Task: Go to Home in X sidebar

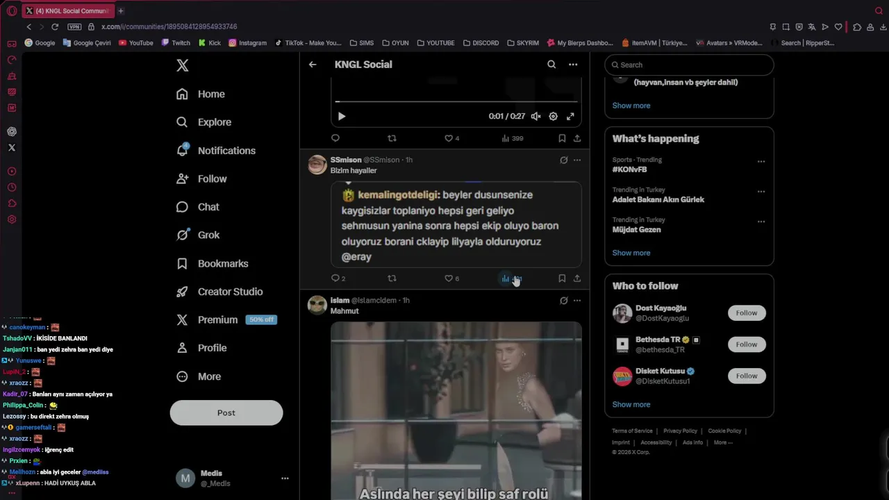Action: (201, 94)
